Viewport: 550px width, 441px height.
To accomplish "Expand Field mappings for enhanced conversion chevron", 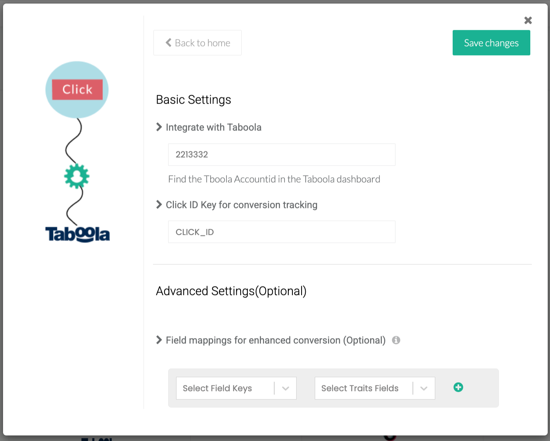I will (159, 340).
